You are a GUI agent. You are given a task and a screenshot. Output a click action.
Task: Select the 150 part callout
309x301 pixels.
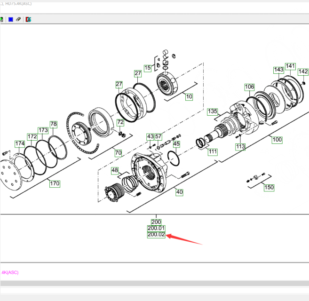(269, 188)
